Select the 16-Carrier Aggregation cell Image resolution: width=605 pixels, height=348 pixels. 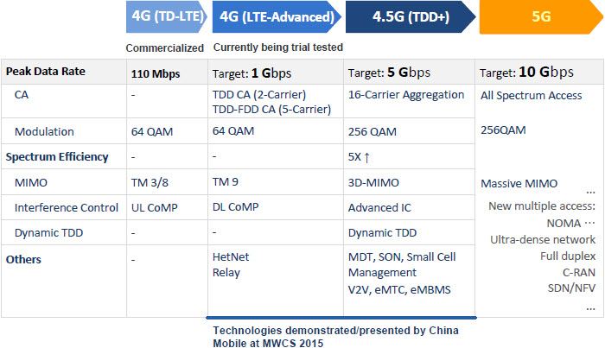click(406, 95)
